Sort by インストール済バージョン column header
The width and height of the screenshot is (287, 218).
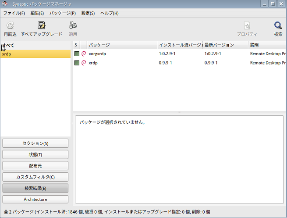[180, 45]
